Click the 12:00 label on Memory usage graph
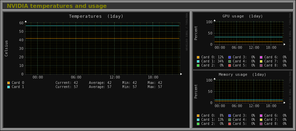Viewport: 296px width, 131px height. tap(254, 106)
